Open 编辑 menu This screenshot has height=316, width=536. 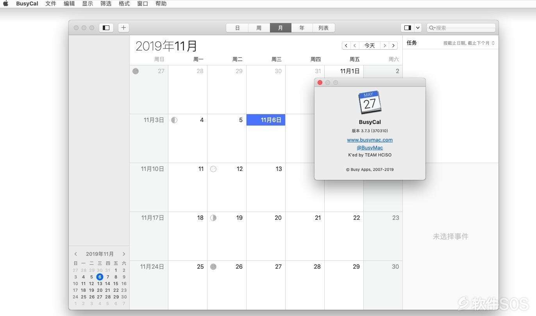(69, 4)
